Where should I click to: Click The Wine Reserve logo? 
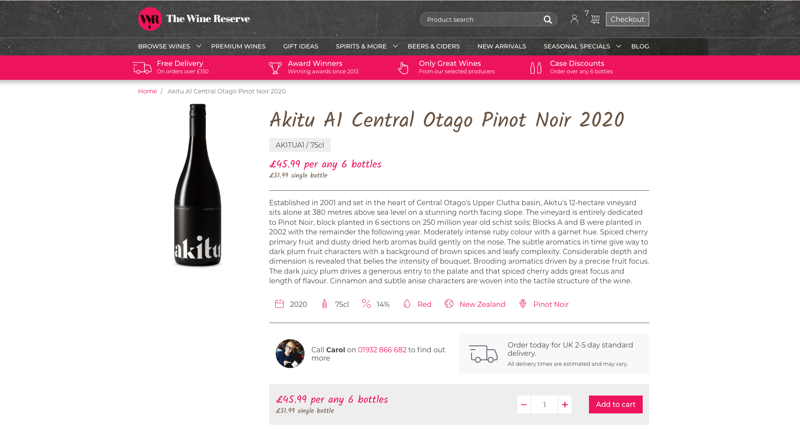tap(194, 19)
